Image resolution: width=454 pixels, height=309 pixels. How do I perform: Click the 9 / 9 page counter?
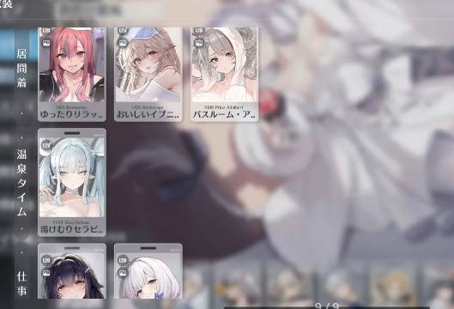tap(327, 306)
